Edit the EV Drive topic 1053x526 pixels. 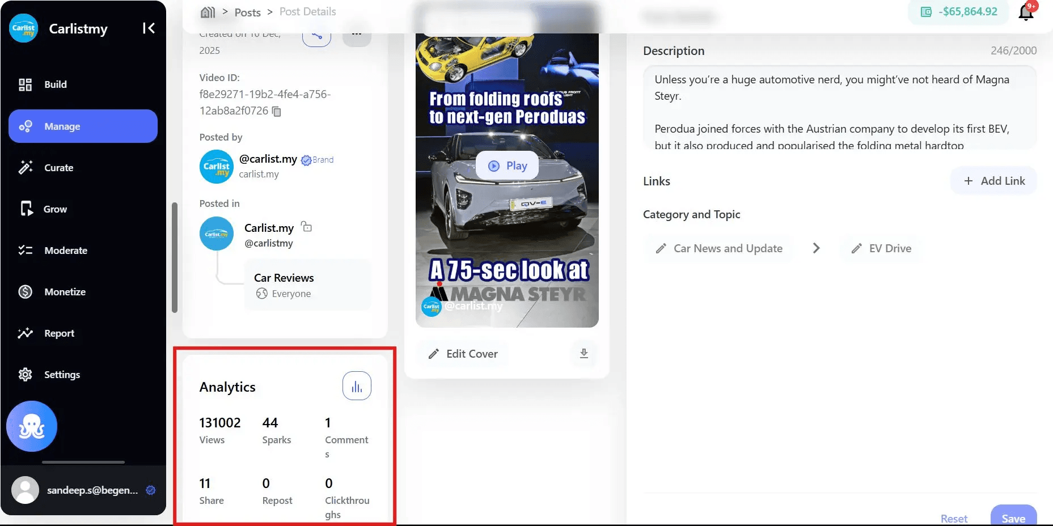click(x=882, y=248)
